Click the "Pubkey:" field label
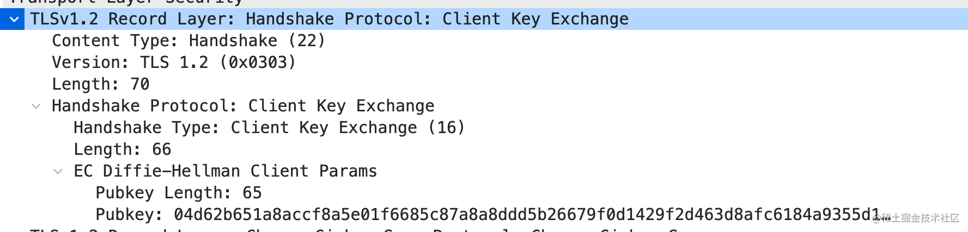 click(x=129, y=215)
